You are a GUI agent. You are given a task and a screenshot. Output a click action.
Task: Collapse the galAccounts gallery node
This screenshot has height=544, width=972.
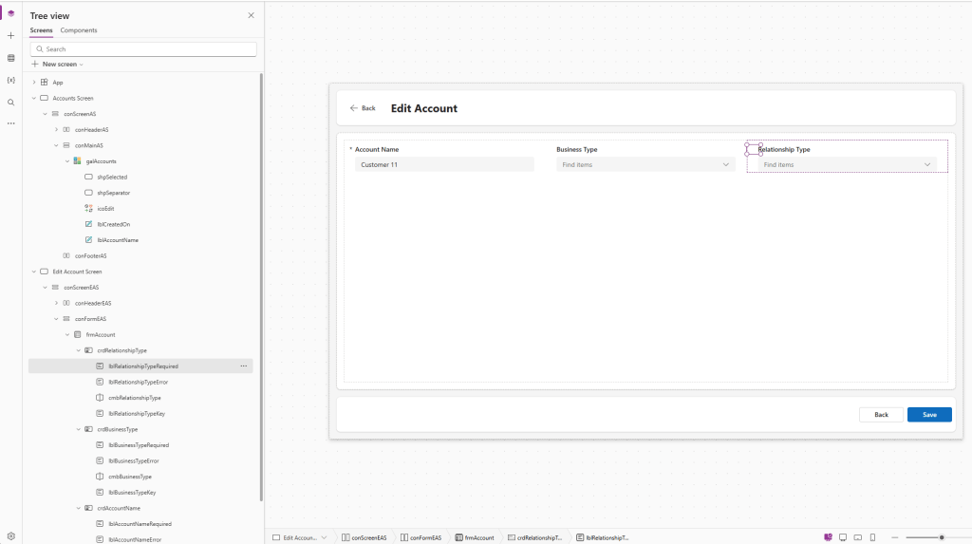pyautogui.click(x=66, y=161)
